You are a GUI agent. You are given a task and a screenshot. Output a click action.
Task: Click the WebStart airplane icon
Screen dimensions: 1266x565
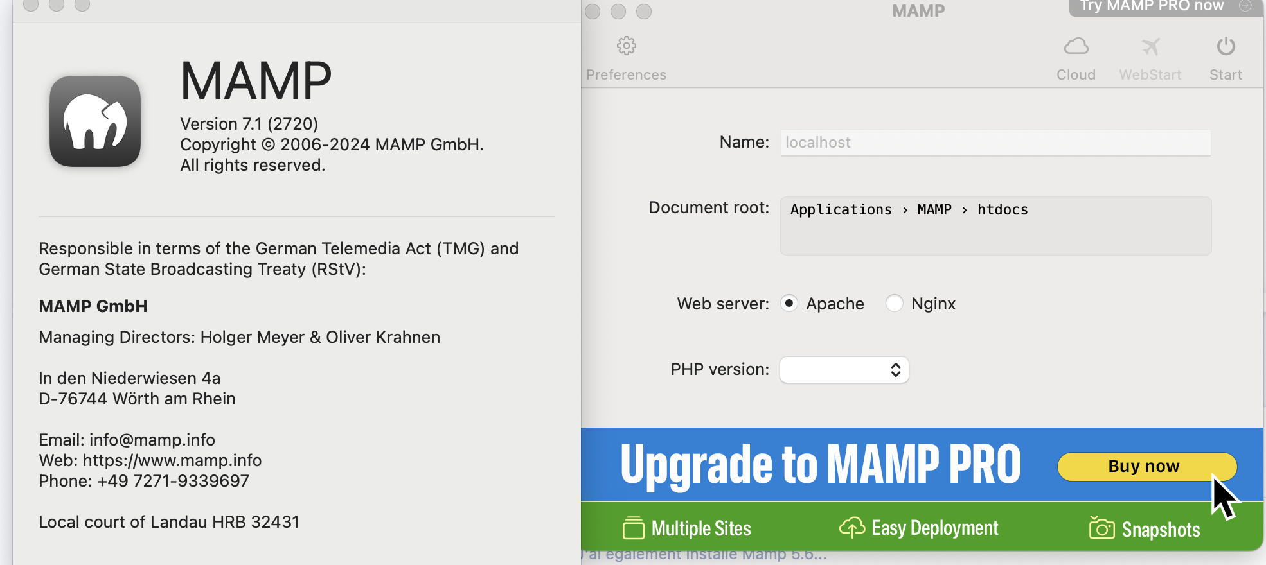tap(1150, 46)
